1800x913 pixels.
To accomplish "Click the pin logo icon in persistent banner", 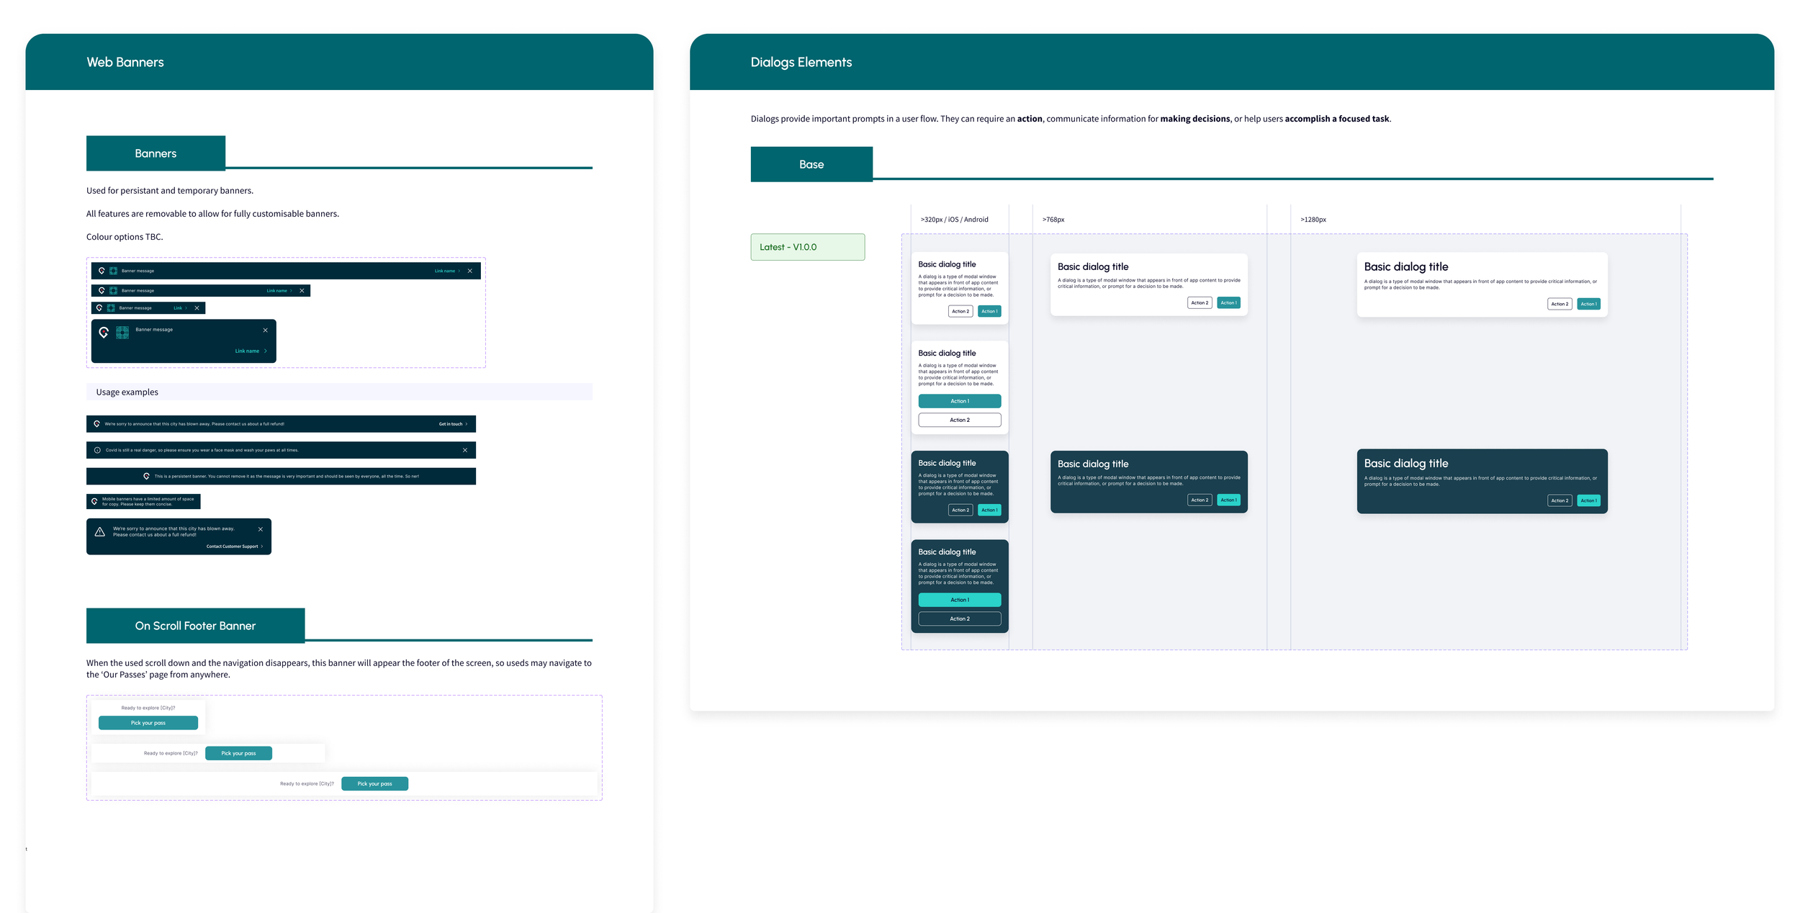I will point(146,476).
